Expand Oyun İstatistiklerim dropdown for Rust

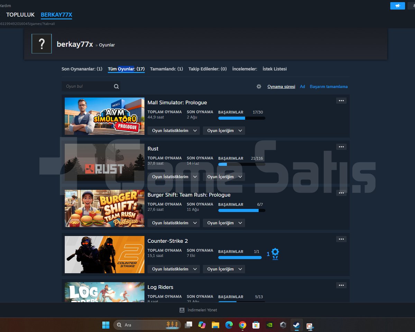[174, 177]
